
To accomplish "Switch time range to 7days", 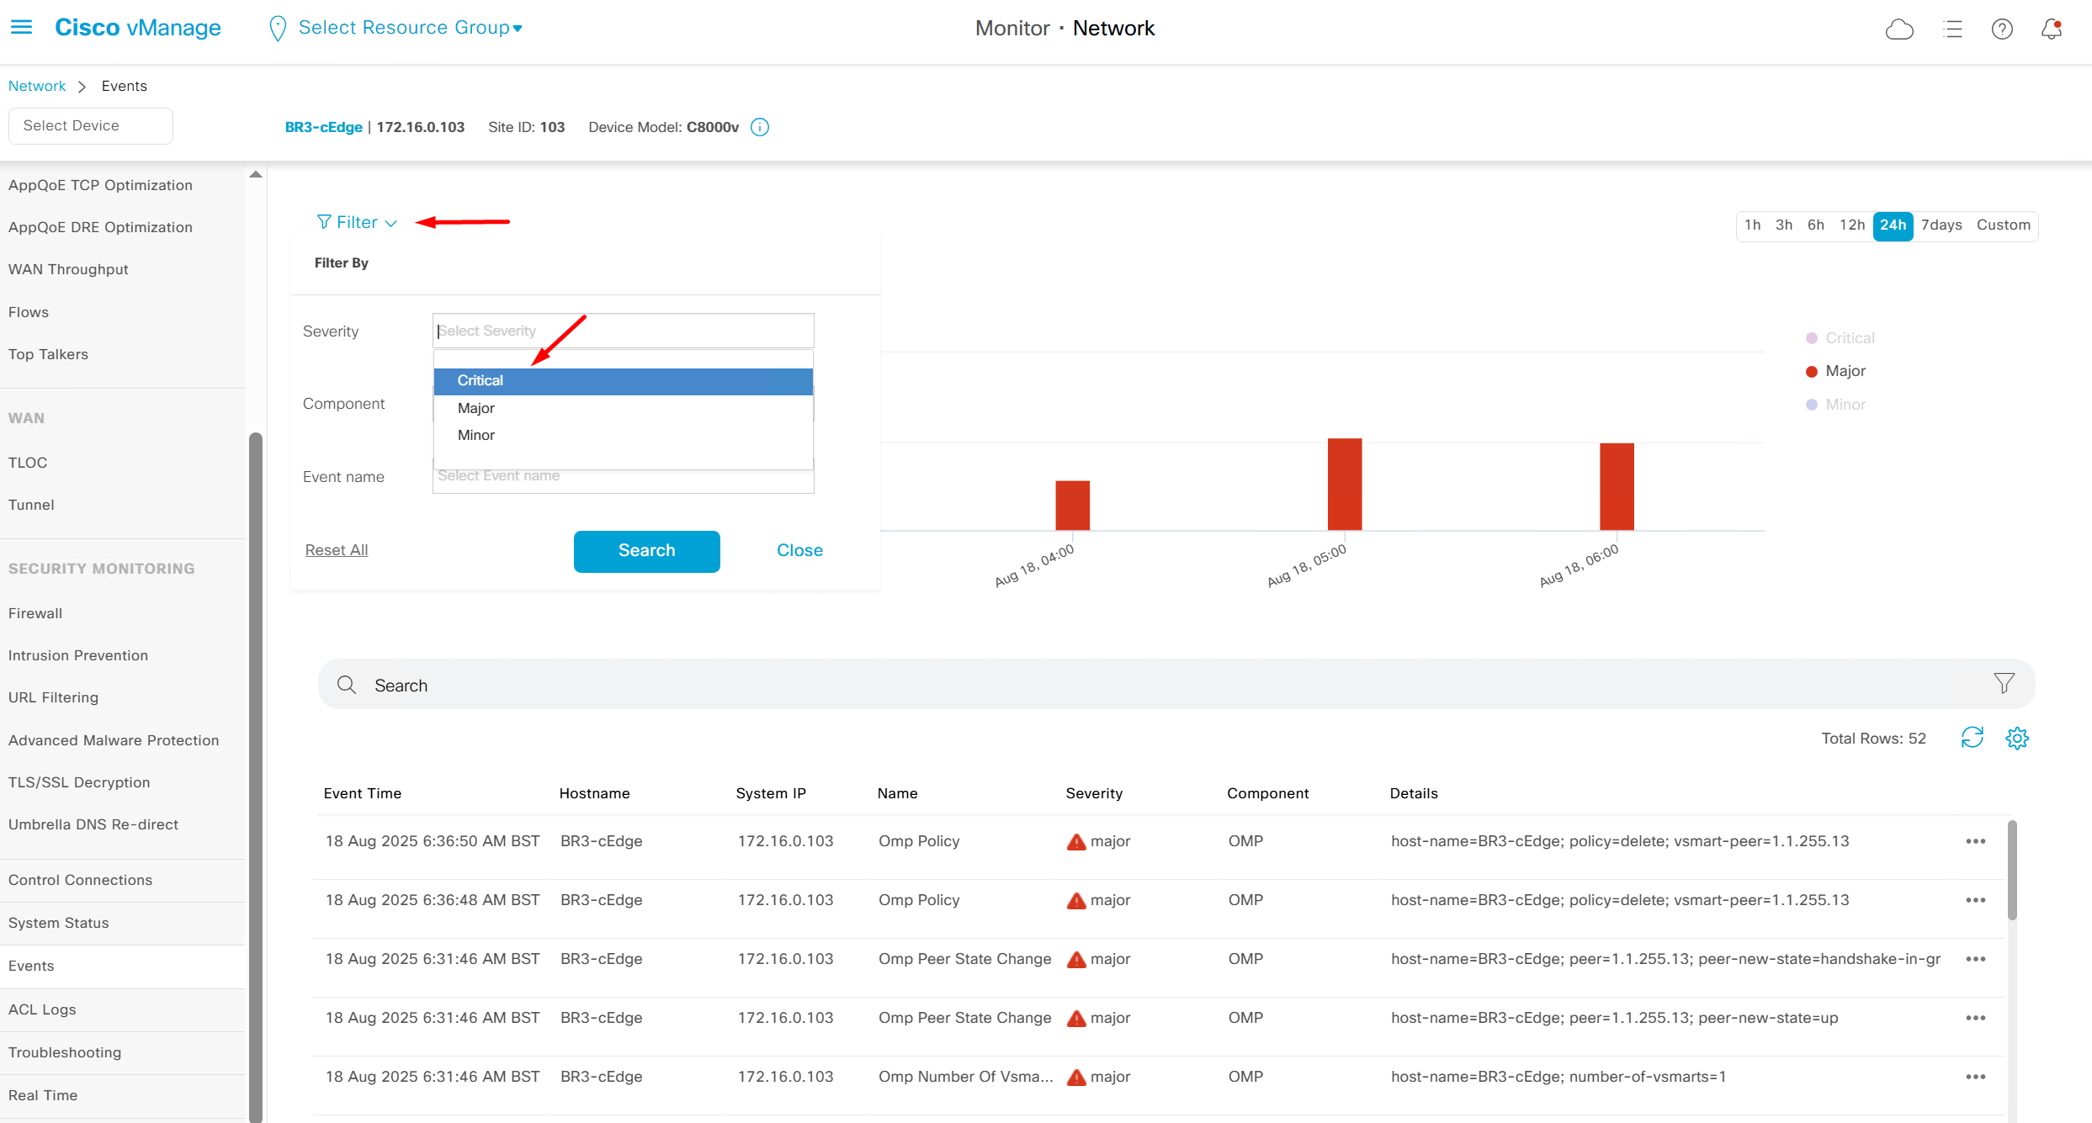I will 1941,225.
